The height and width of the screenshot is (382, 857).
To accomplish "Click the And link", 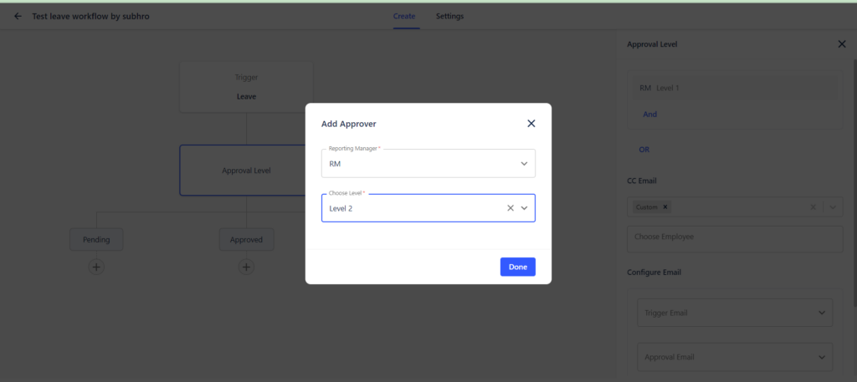I will (x=649, y=115).
